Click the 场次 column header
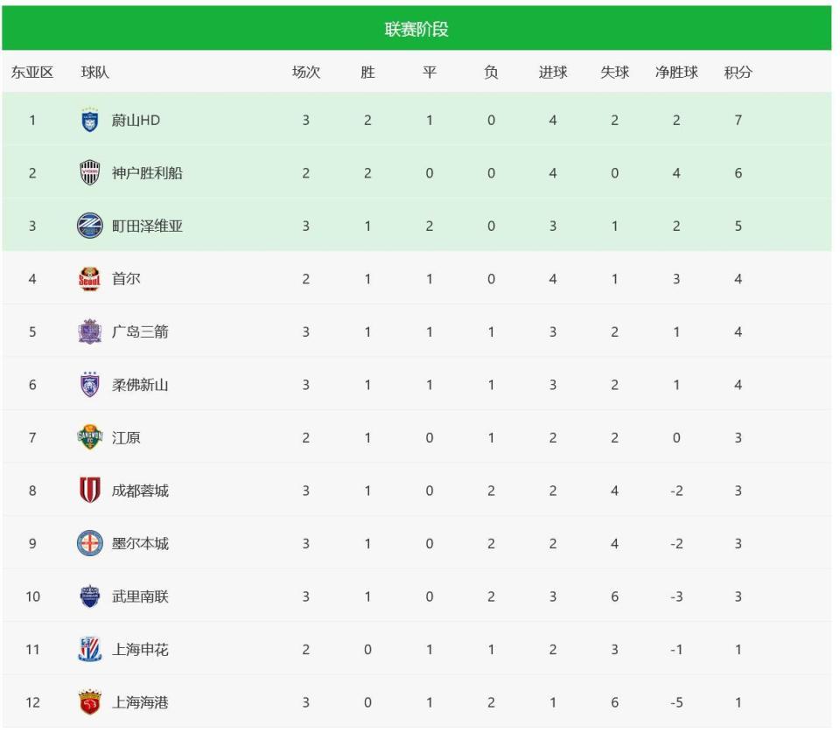The height and width of the screenshot is (739, 840). pos(306,73)
